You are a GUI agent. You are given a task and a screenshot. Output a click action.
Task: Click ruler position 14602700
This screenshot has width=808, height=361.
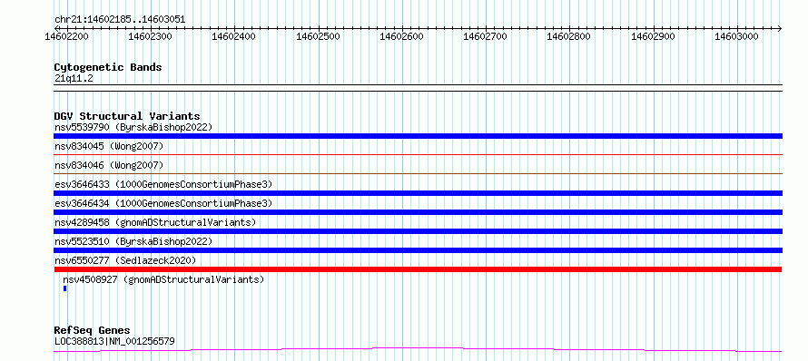(x=486, y=36)
